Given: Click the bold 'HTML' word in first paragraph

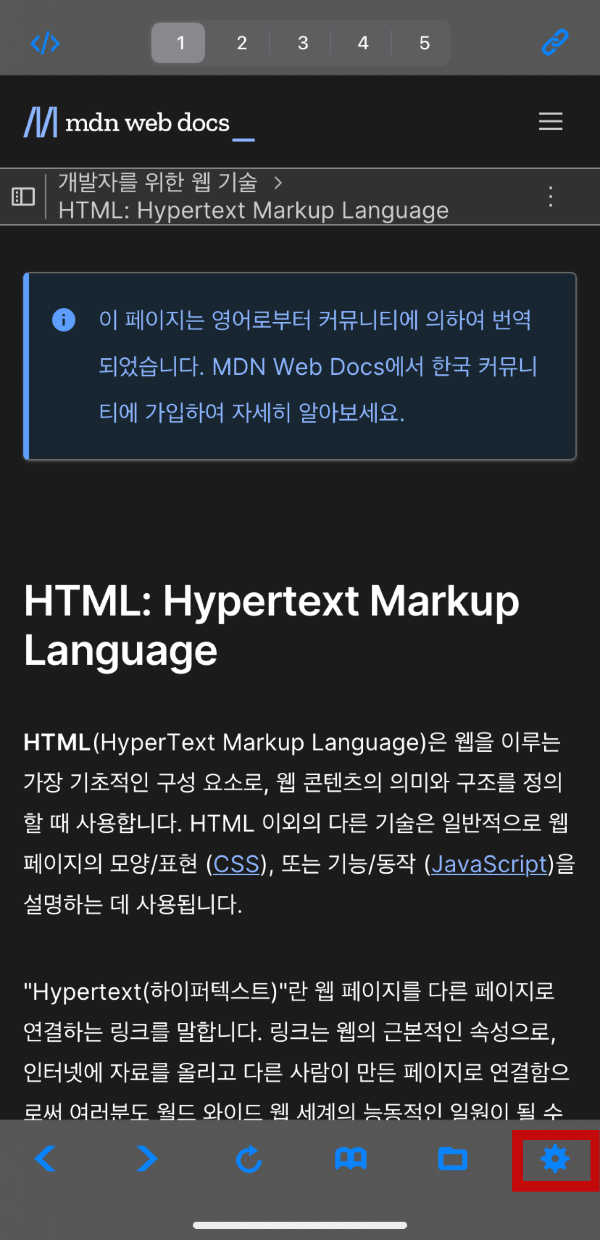Looking at the screenshot, I should 57,742.
